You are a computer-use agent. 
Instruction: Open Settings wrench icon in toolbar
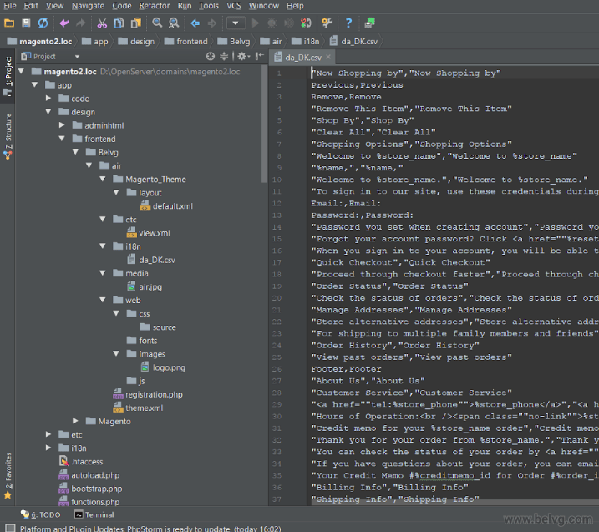point(327,23)
